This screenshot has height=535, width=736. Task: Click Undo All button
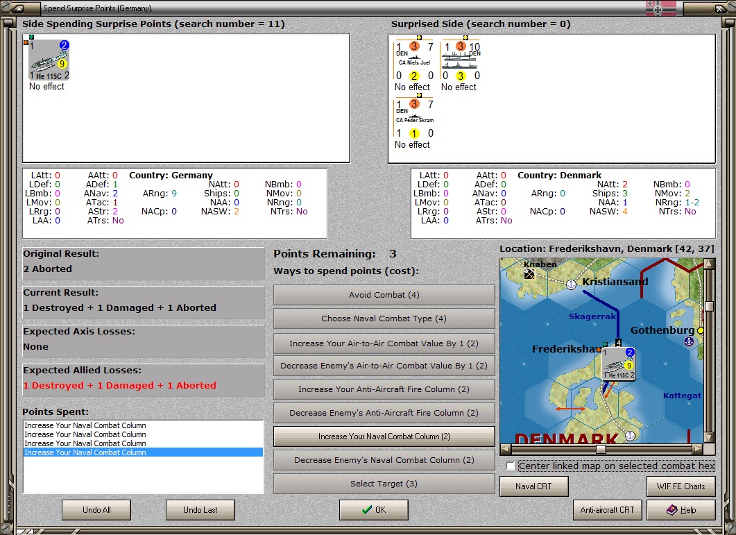(x=96, y=510)
